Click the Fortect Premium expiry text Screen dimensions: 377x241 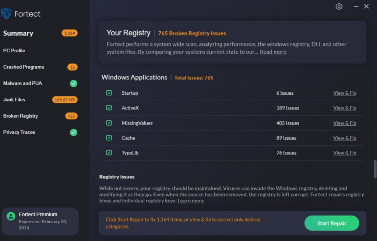[43, 225]
